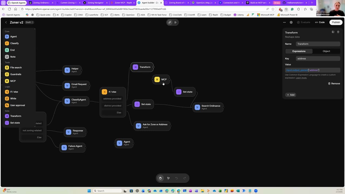Image resolution: width=345 pixels, height=194 pixels.
Task: Select the Email Request agent node
Action: 76,85
